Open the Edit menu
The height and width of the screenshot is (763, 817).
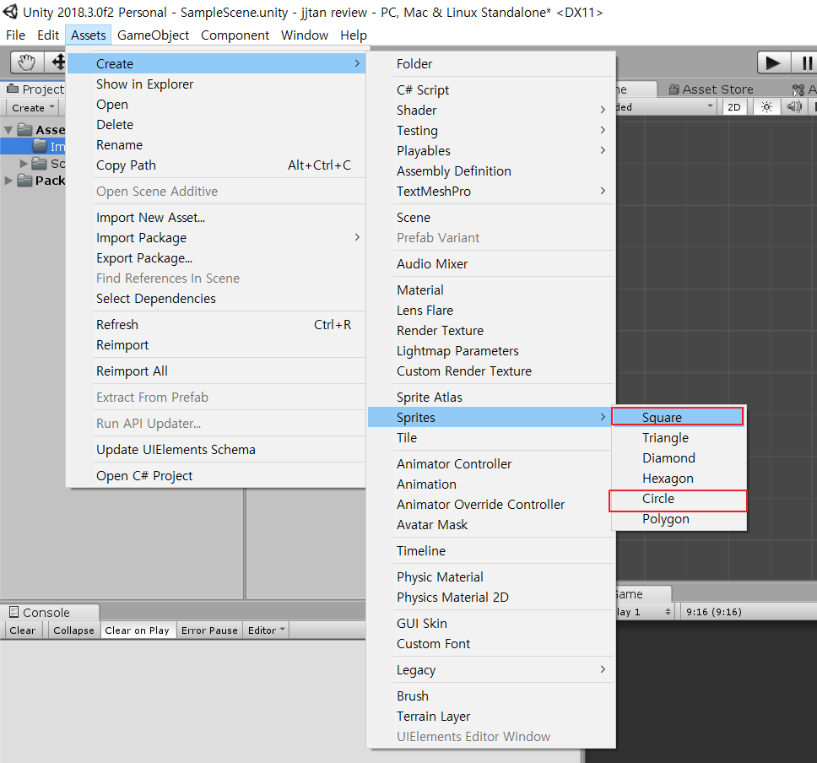coord(48,35)
